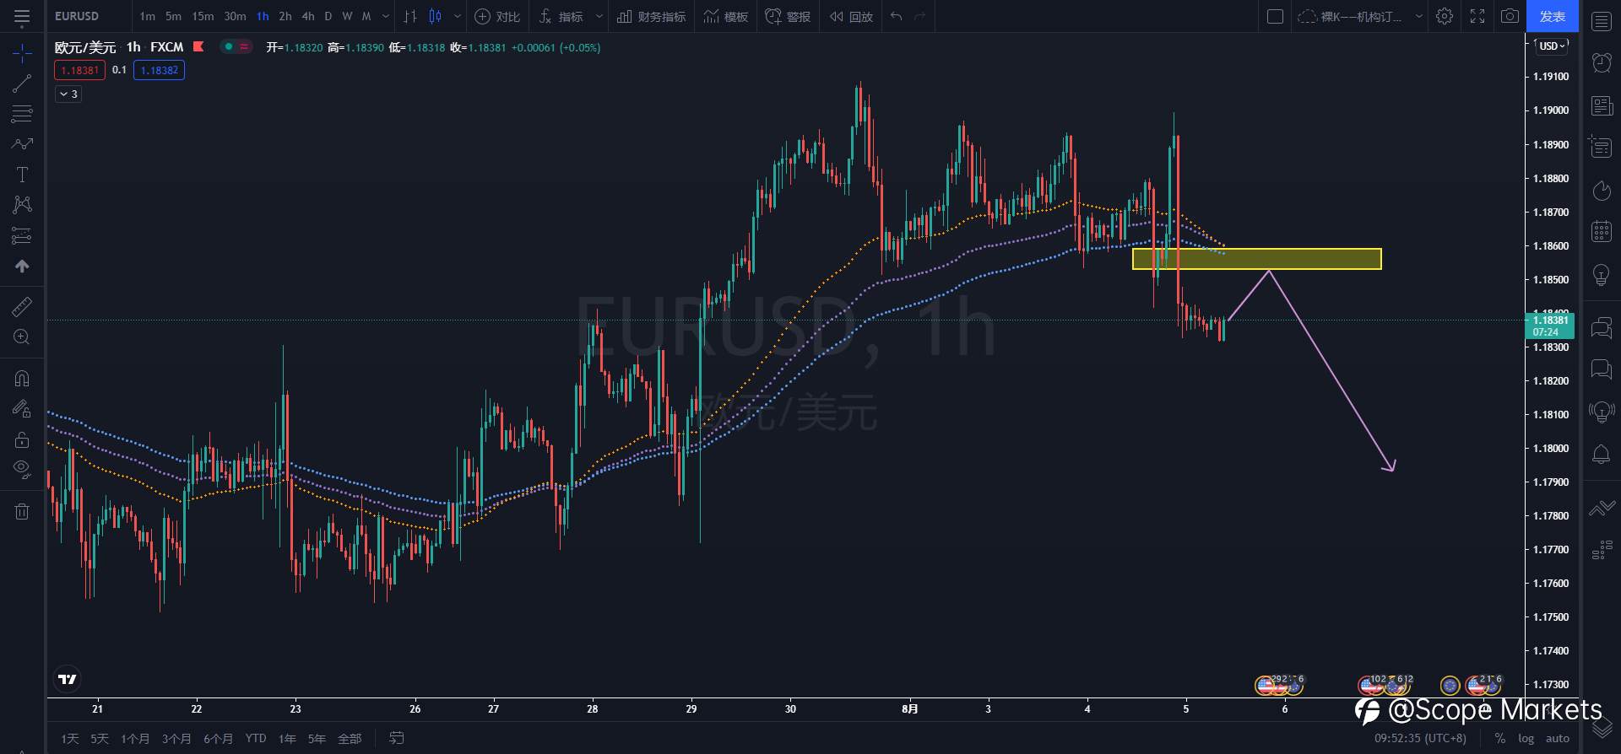Select the trend line drawing tool
This screenshot has height=754, width=1621.
tap(22, 83)
